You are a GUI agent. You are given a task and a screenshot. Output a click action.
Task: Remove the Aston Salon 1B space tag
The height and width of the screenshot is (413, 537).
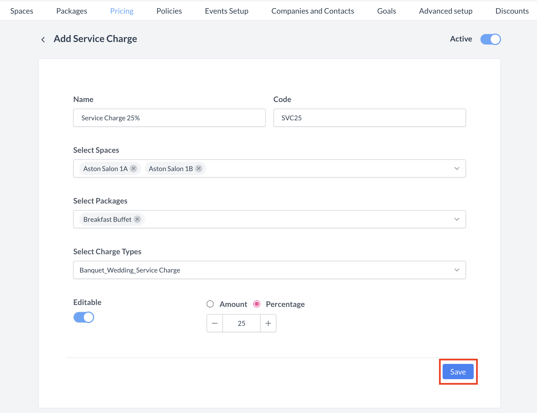coord(198,168)
